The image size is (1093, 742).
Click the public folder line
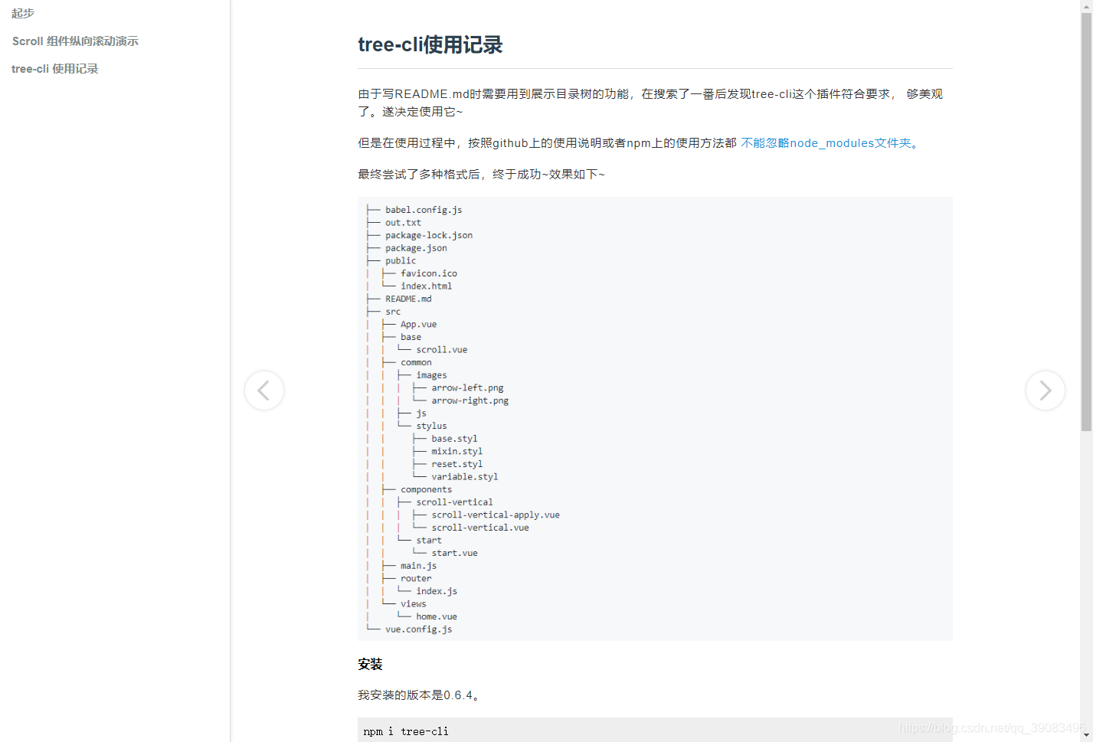click(x=401, y=260)
